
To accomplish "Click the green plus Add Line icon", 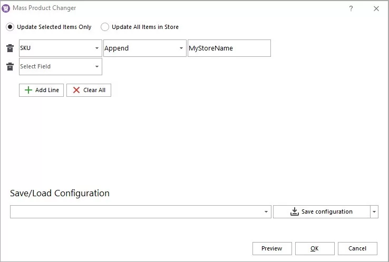I will point(28,90).
